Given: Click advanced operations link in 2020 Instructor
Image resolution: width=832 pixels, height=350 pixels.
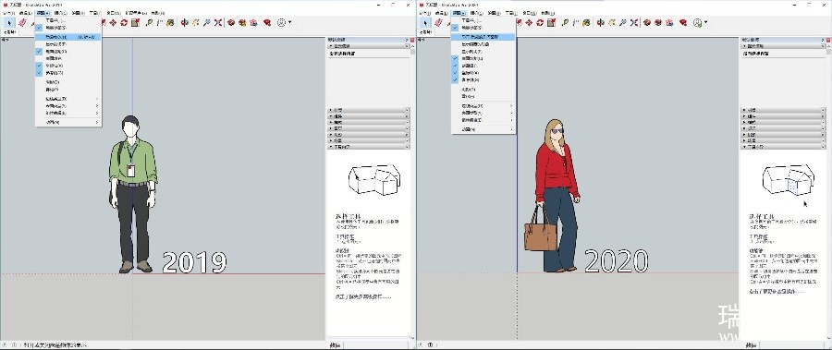Looking at the screenshot, I should [777, 292].
